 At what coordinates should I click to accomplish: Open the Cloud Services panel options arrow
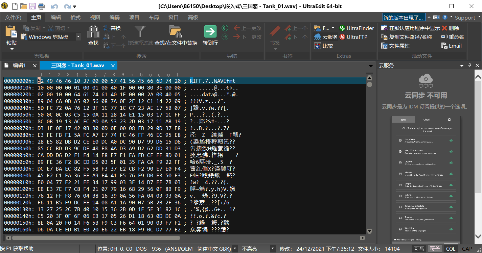coord(461,66)
